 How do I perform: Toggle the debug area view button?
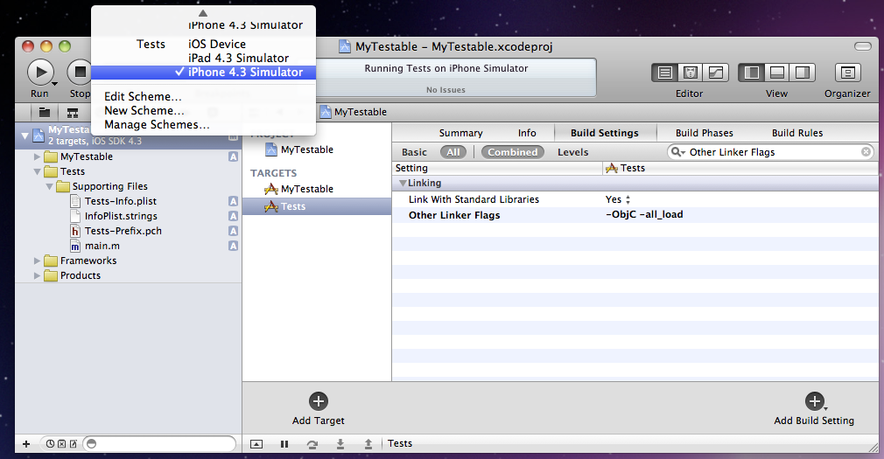(777, 73)
